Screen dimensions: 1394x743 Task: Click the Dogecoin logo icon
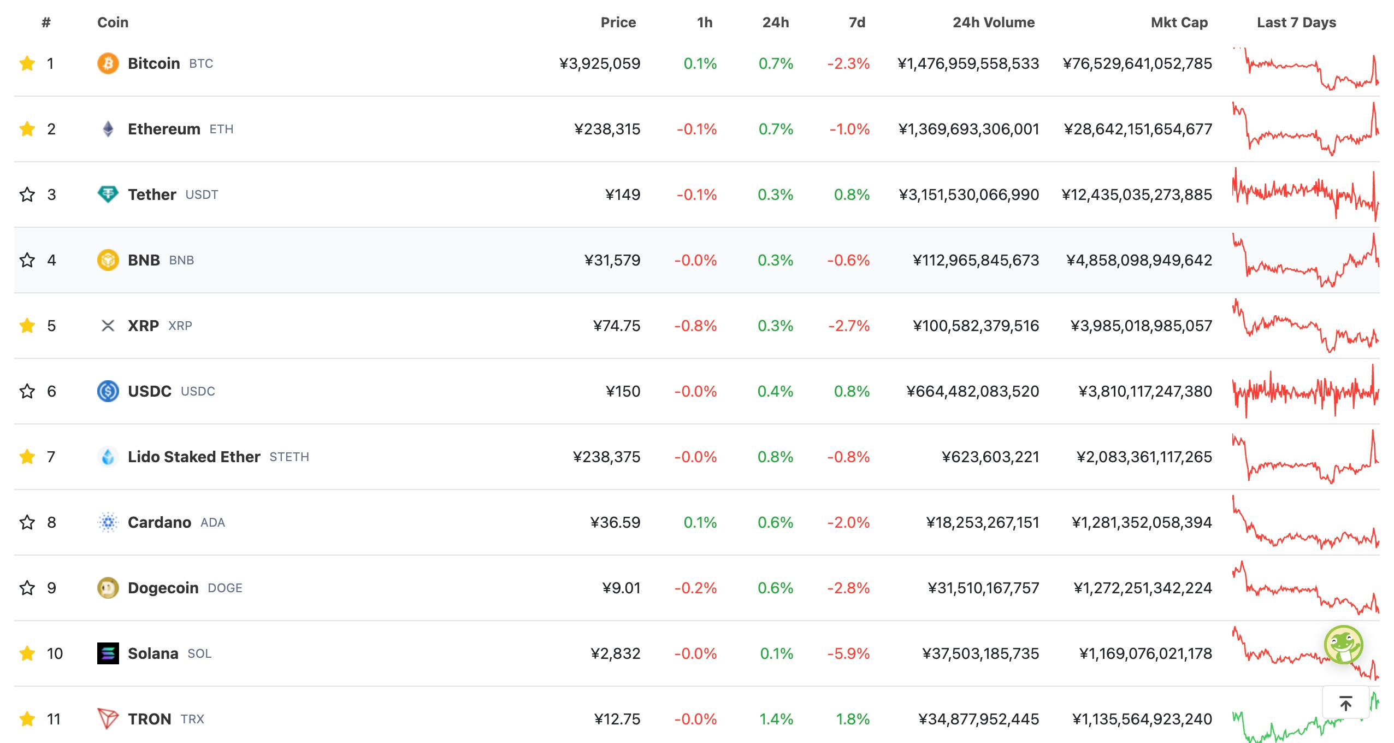[108, 588]
